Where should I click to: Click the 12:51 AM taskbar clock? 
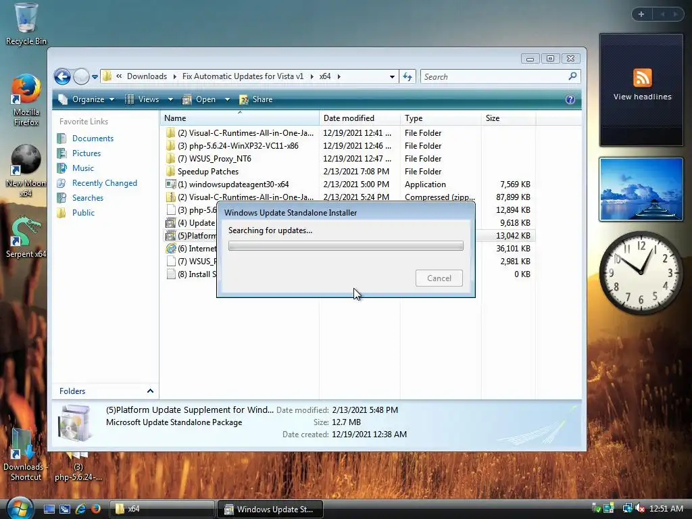[x=666, y=509]
